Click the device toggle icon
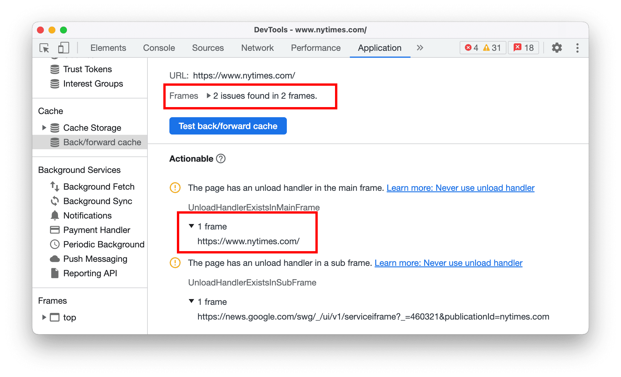 coord(62,48)
